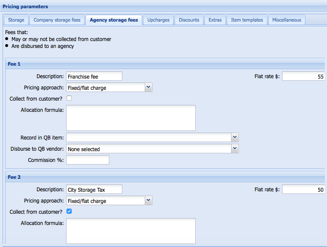Open Record in QB item dropdown
327x247 pixels.
click(x=235, y=138)
